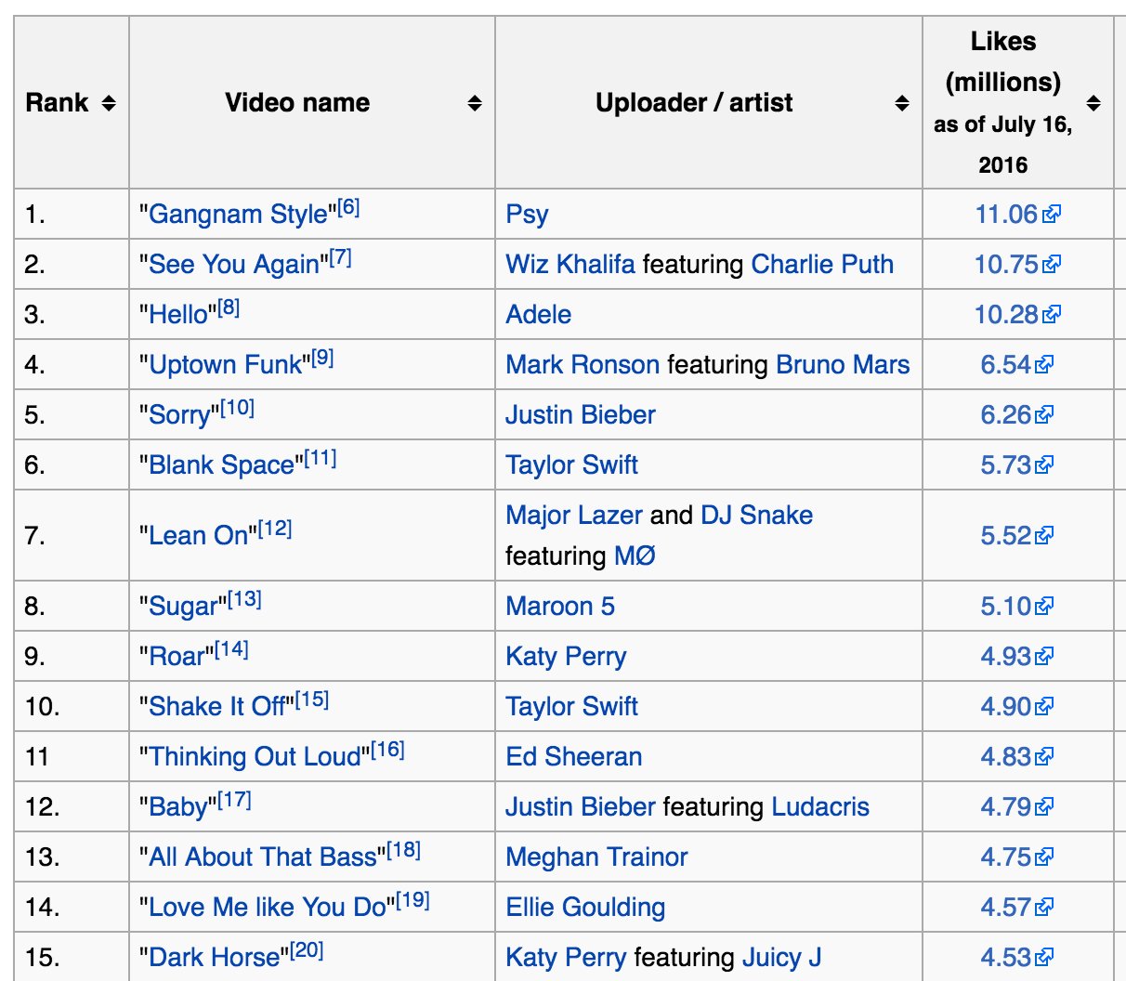Open the MØ artist link
This screenshot has width=1126, height=981.
click(635, 556)
